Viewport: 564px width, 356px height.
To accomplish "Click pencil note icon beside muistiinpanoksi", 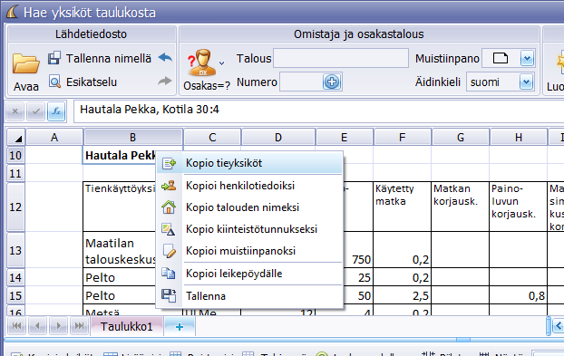I will coord(169,251).
